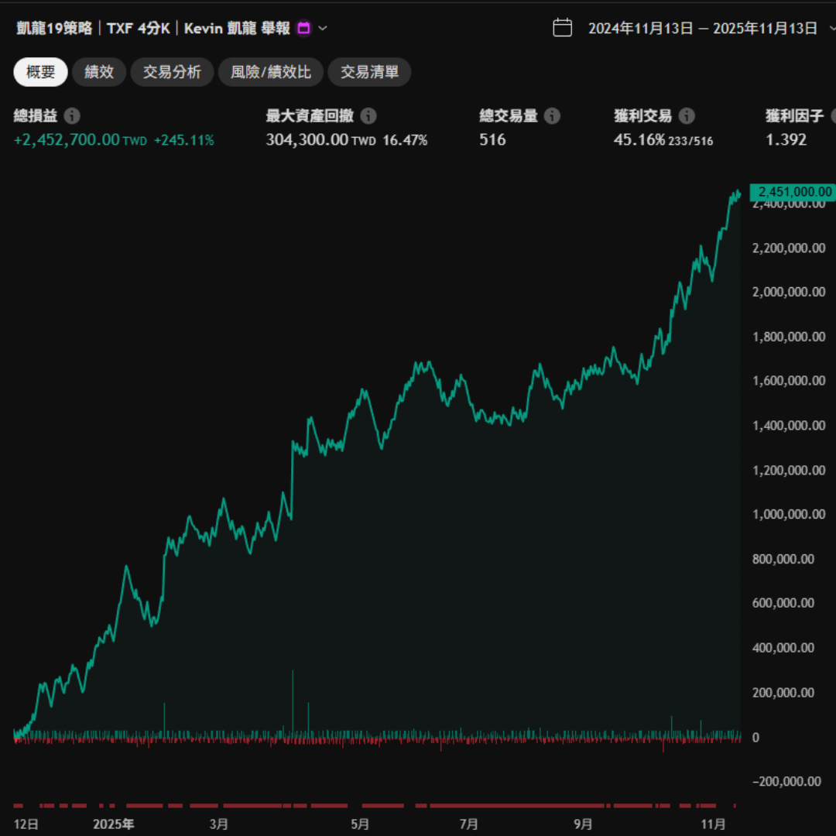
Task: Go to the 風險/績效比 tab
Action: coord(271,72)
